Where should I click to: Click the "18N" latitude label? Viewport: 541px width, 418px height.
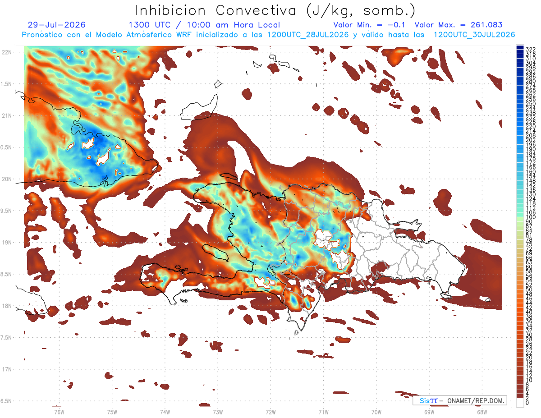tap(7, 306)
